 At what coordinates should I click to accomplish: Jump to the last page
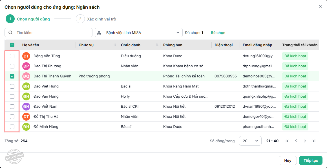pos(314,141)
